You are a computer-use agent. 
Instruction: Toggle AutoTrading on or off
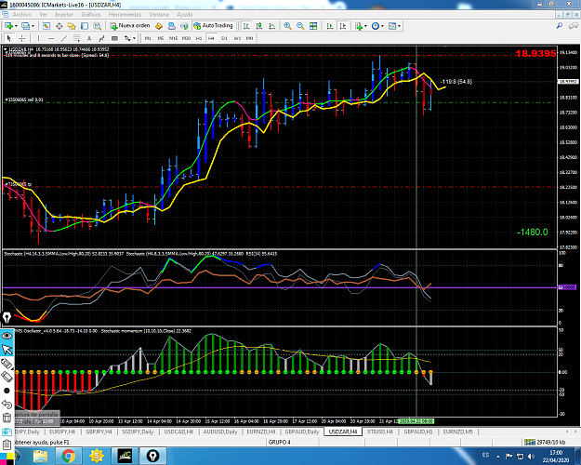point(214,26)
